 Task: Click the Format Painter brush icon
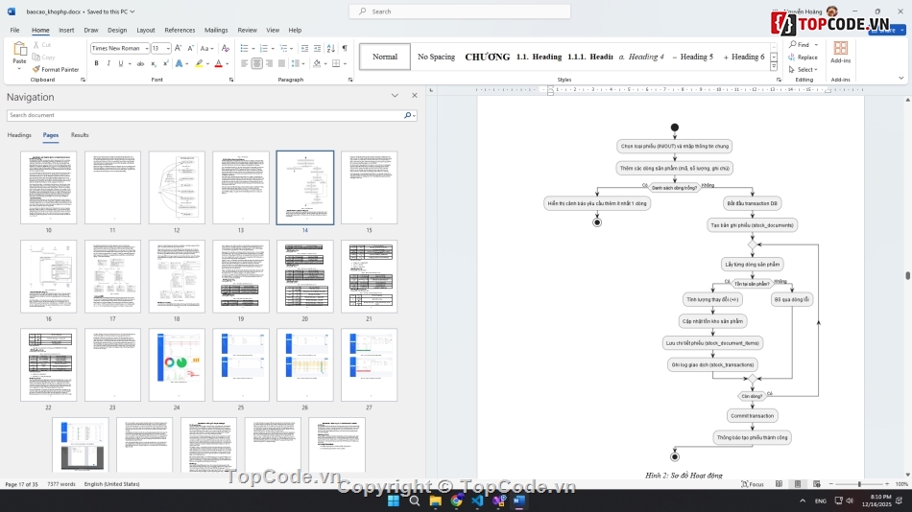pos(36,69)
